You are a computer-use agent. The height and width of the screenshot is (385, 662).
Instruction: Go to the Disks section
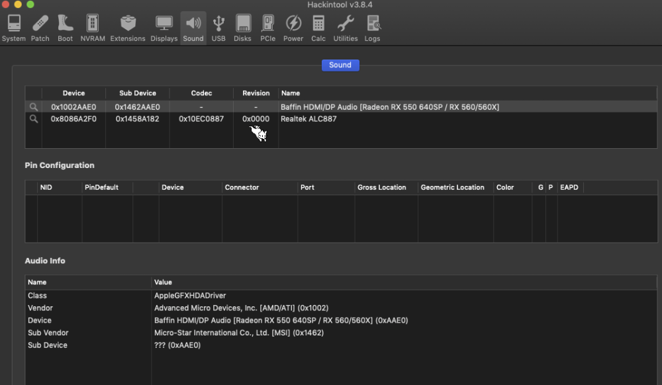pyautogui.click(x=243, y=28)
